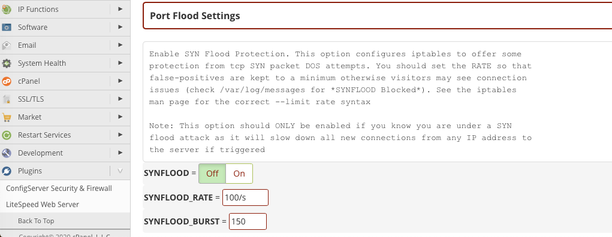Click the Email envelope icon
Viewport: 612px width, 237px height.
tap(6, 45)
